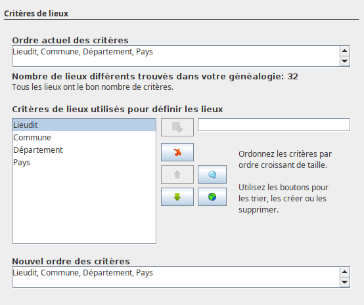This screenshot has height=305, width=364.
Task: Move criterion up with grey arrow
Action: click(x=177, y=174)
